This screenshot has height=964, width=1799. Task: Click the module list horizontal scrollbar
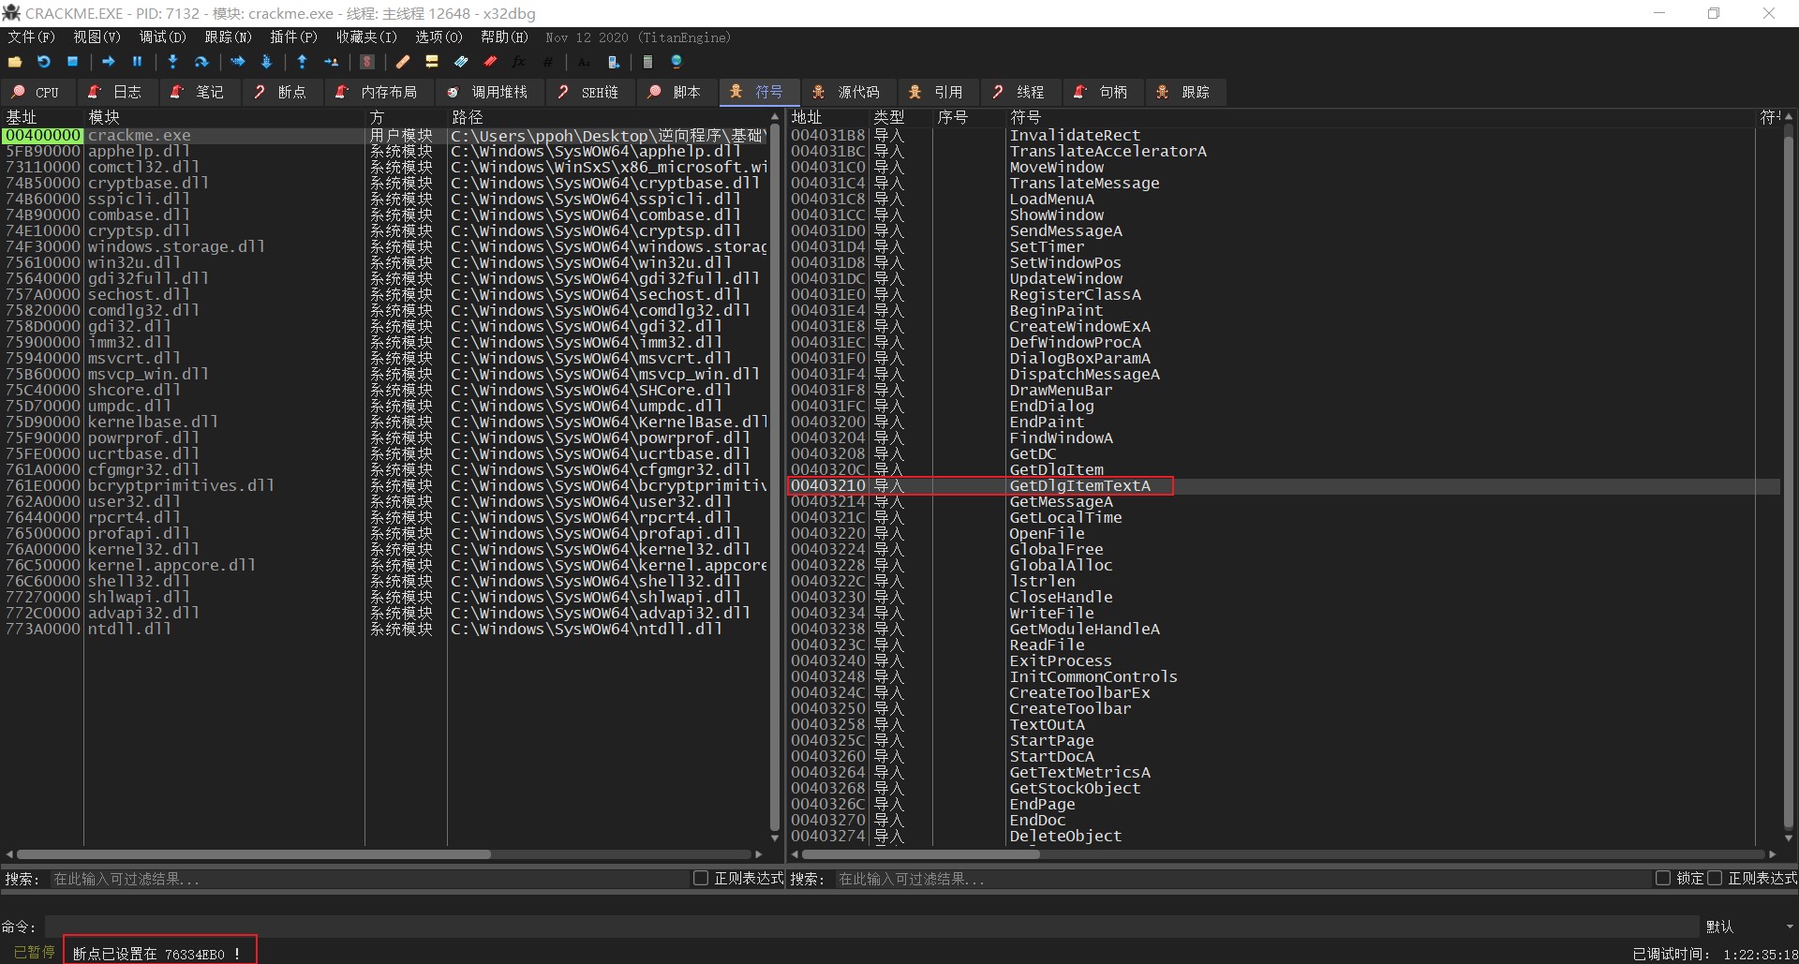pyautogui.click(x=253, y=854)
